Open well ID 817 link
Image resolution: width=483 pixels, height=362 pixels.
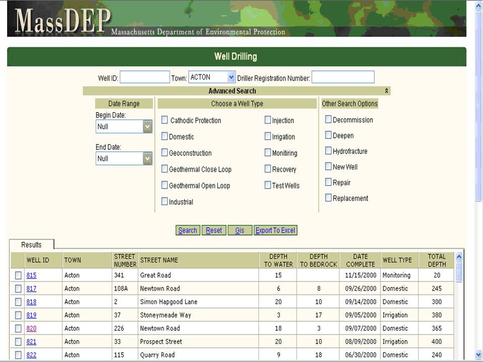tap(31, 289)
